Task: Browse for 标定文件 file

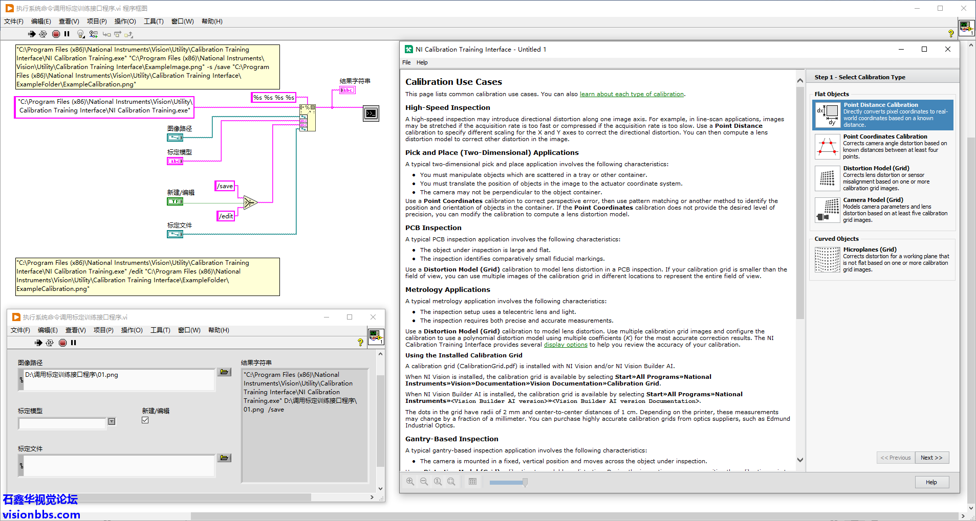Action: pos(224,458)
